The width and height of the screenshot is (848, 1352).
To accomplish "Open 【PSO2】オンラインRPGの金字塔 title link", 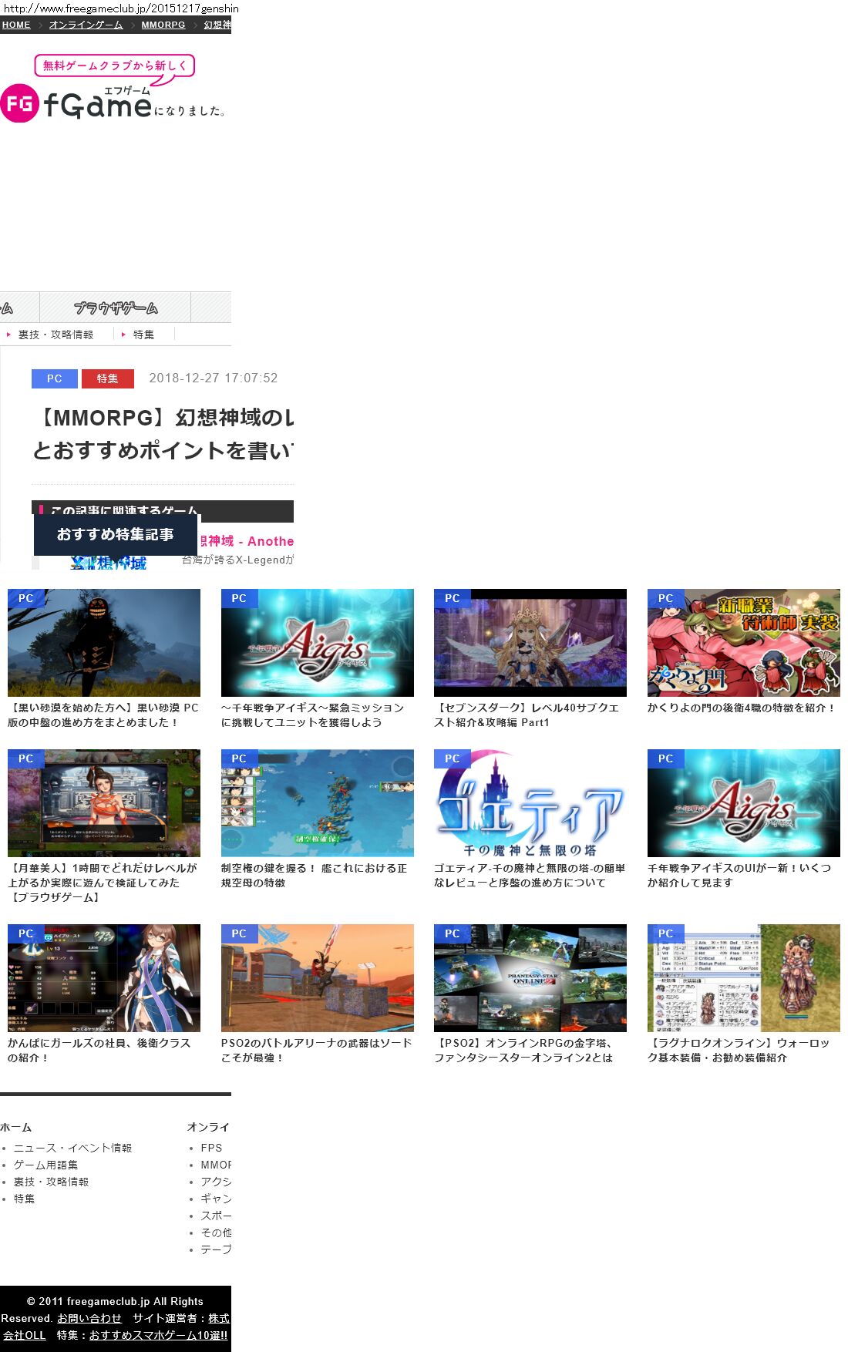I will click(523, 1051).
